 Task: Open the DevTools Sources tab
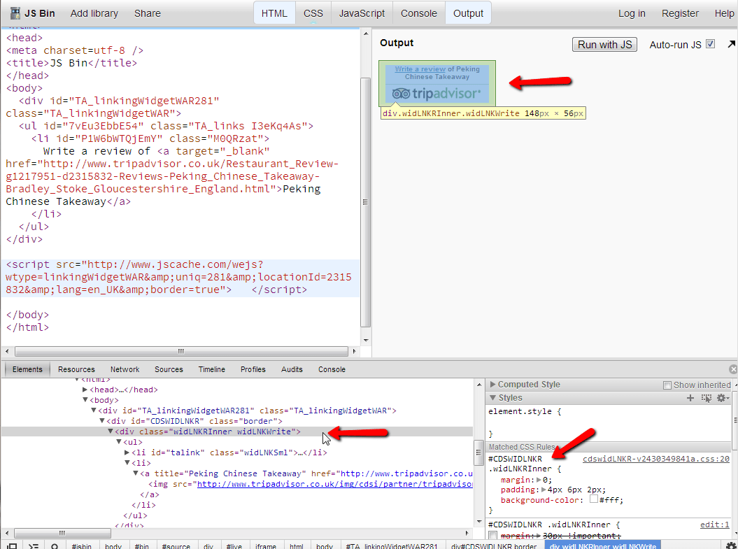point(169,369)
